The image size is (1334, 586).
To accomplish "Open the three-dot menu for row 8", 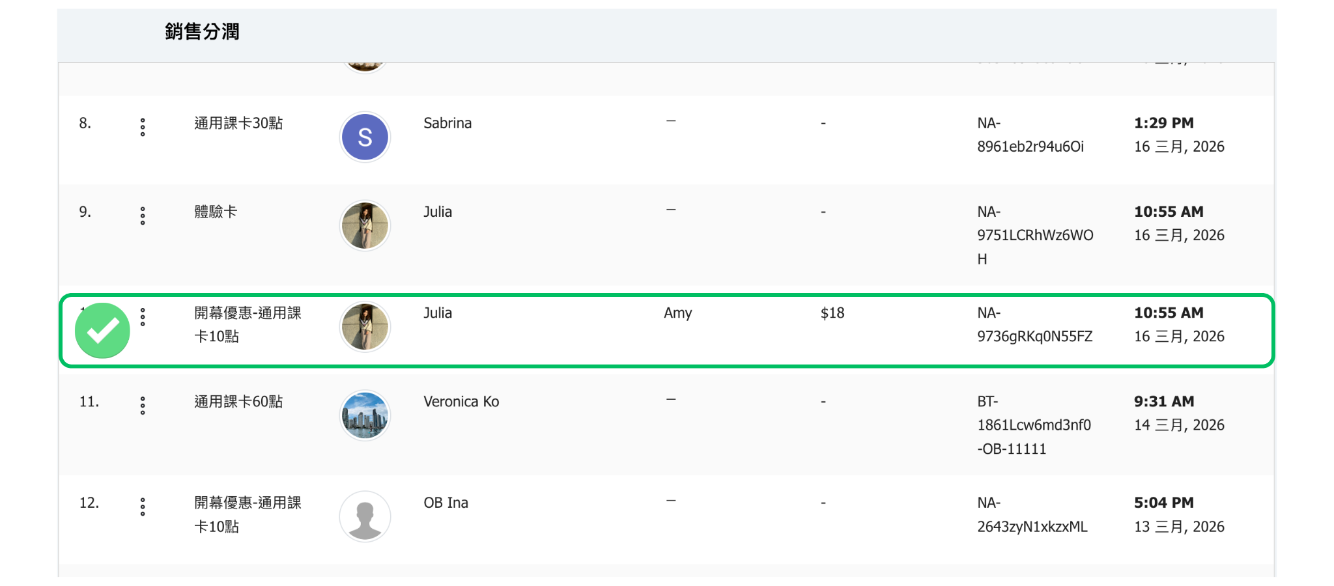I will click(143, 127).
